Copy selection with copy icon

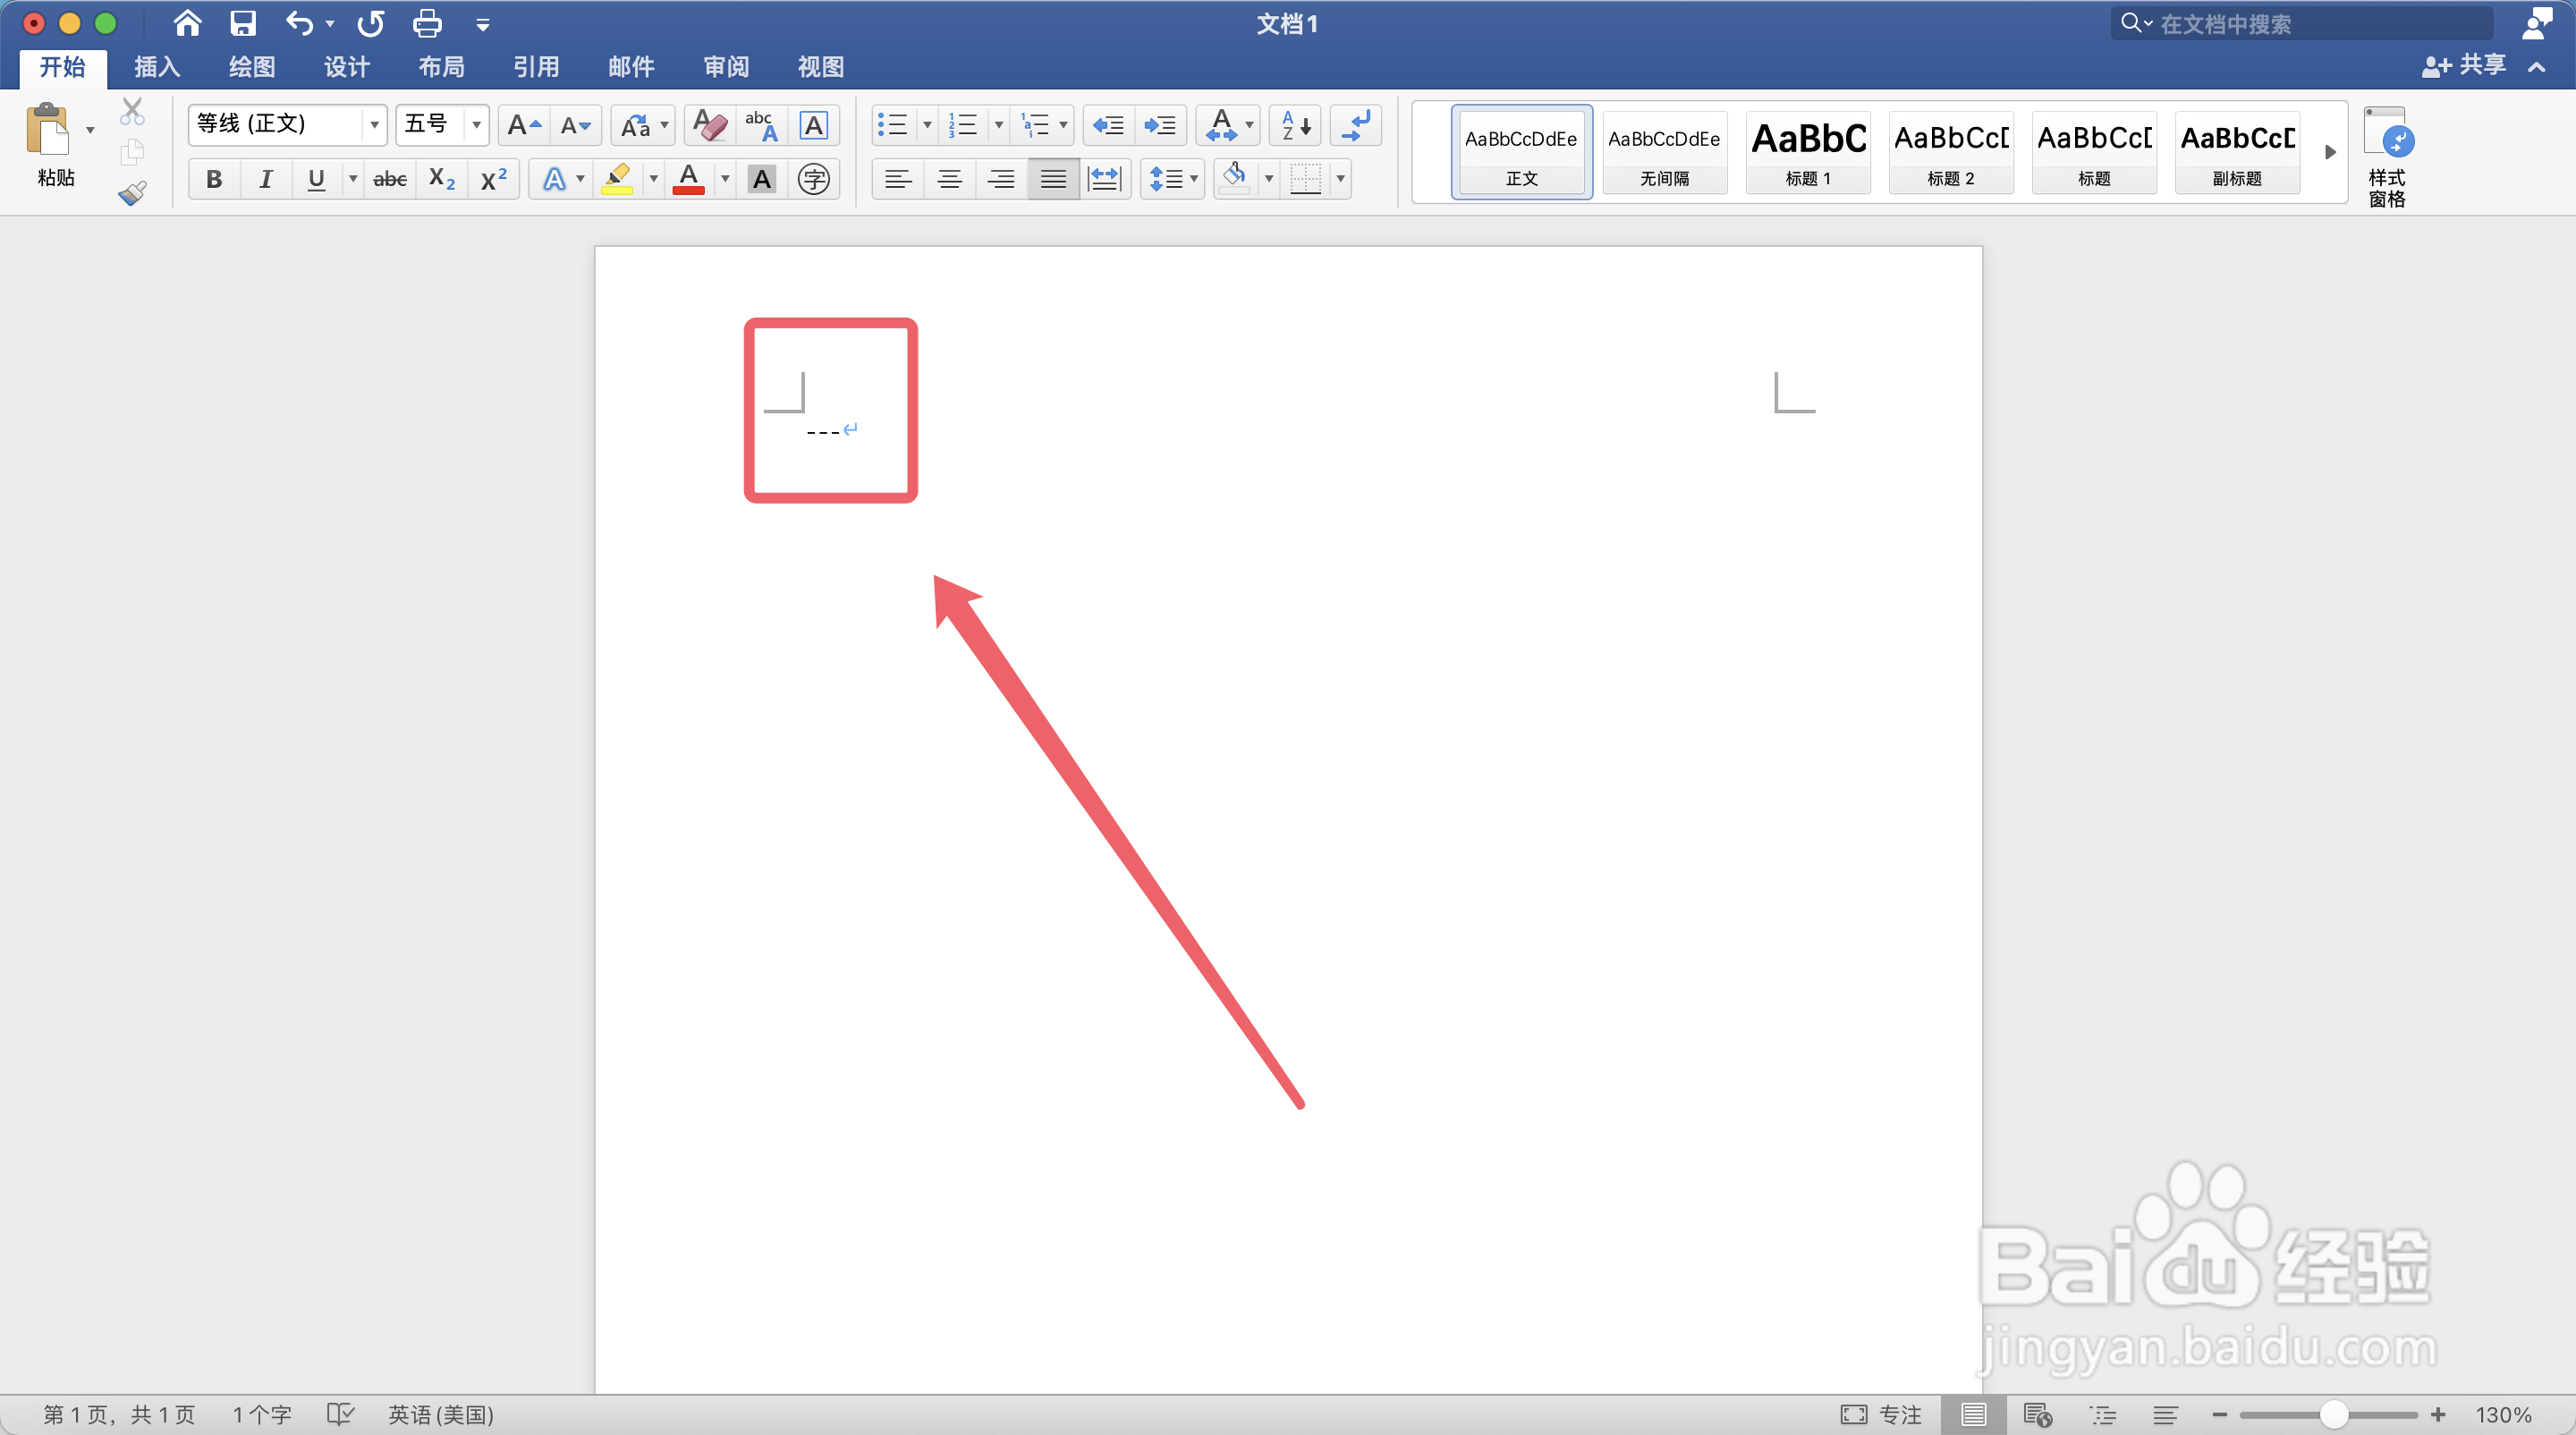click(132, 152)
